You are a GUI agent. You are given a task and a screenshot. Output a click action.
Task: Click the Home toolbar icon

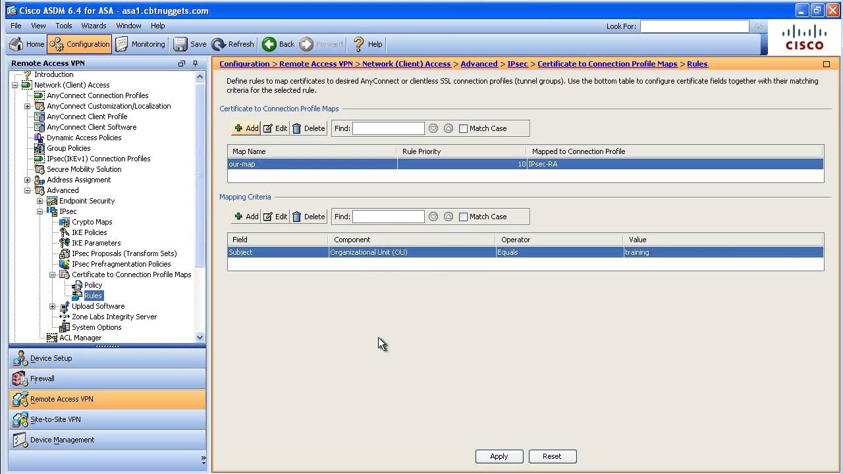[27, 44]
